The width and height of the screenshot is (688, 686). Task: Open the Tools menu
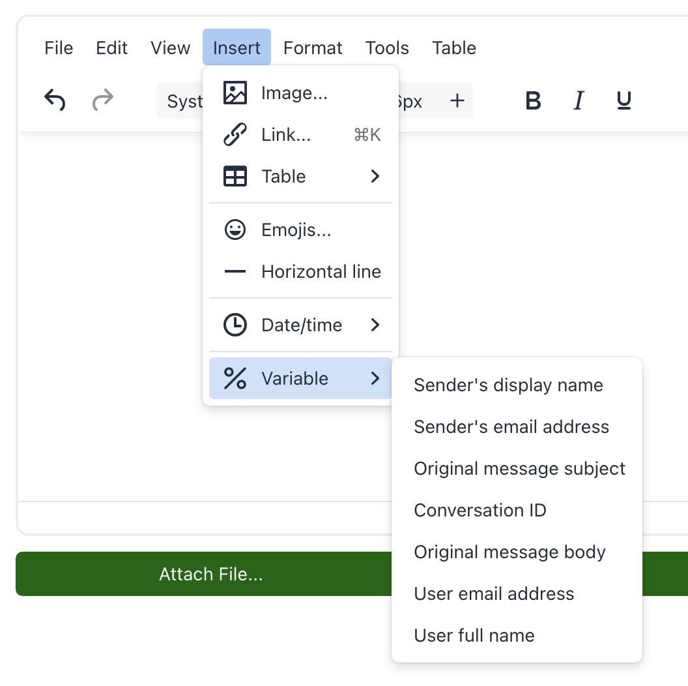click(387, 48)
